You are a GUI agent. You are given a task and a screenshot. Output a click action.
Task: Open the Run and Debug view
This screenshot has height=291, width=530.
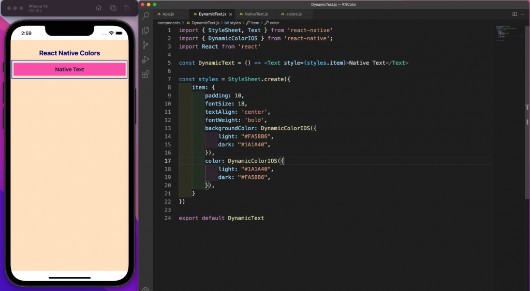coord(145,60)
